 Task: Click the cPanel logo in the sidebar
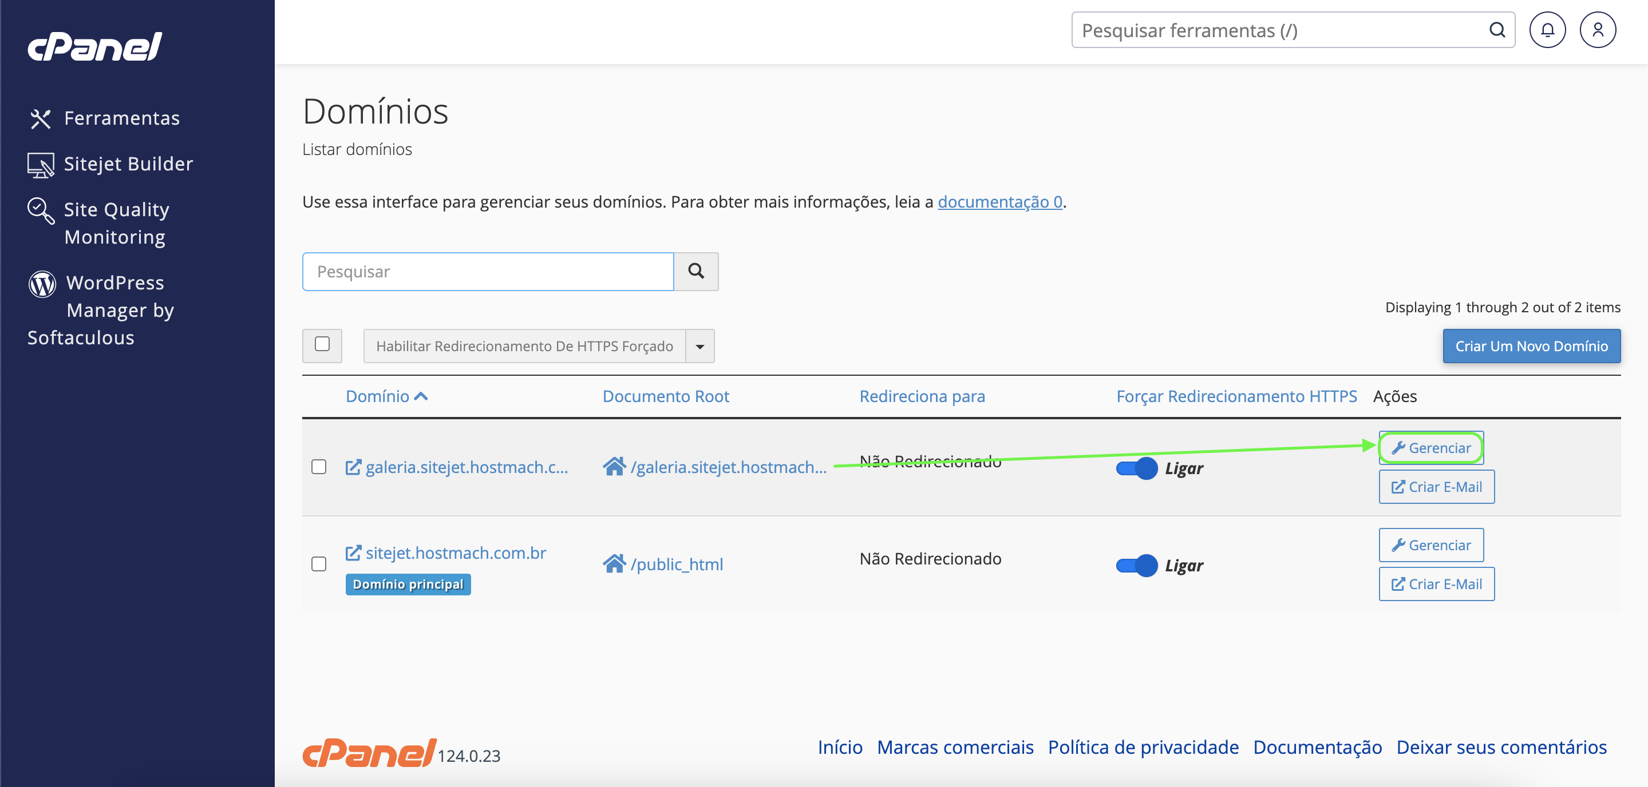point(94,47)
